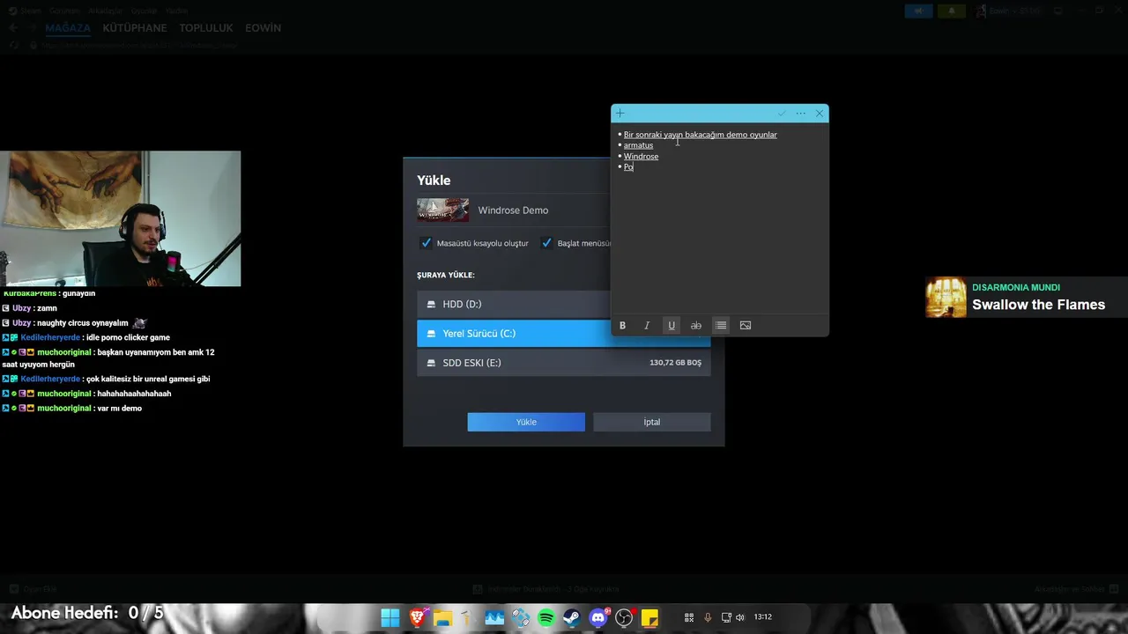The width and height of the screenshot is (1128, 634).
Task: Select SDD ESKI (E:) drive
Action: coord(563,363)
